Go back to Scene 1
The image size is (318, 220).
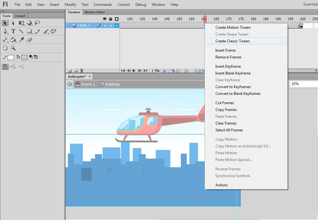click(x=88, y=84)
